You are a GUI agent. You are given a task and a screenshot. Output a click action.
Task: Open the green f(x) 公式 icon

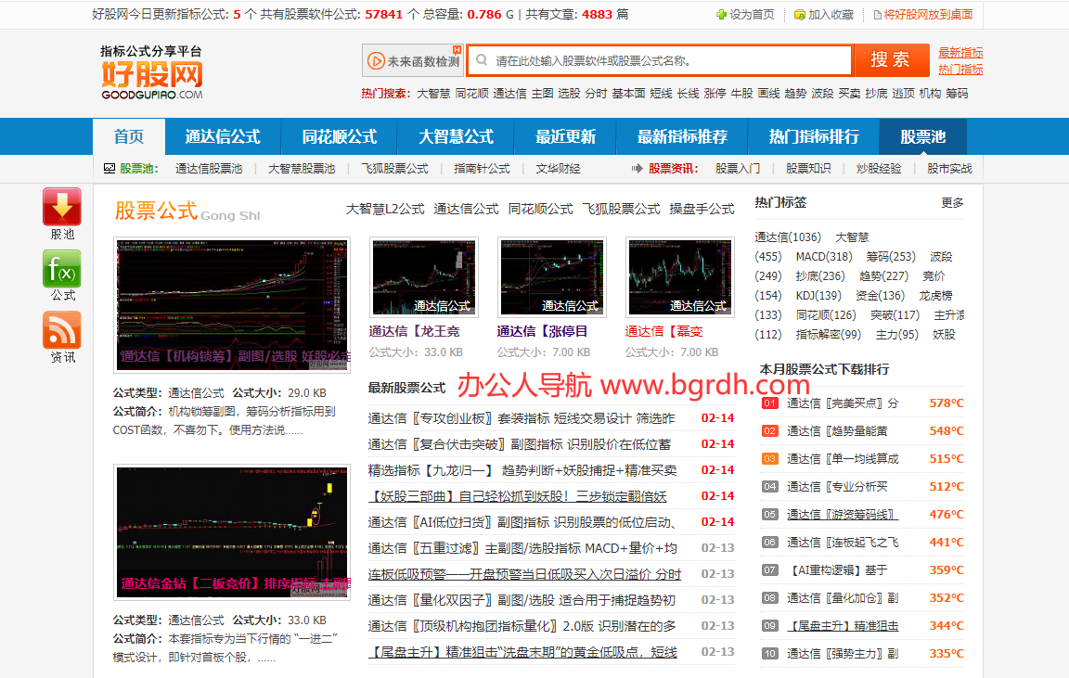(x=62, y=268)
